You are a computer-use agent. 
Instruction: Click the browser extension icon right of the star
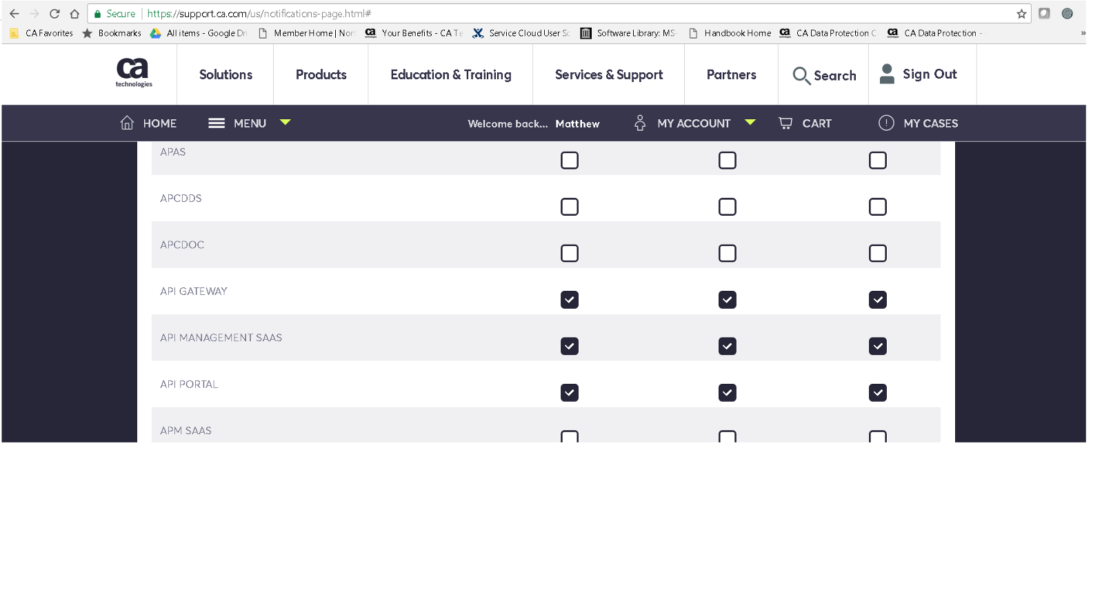click(1044, 14)
